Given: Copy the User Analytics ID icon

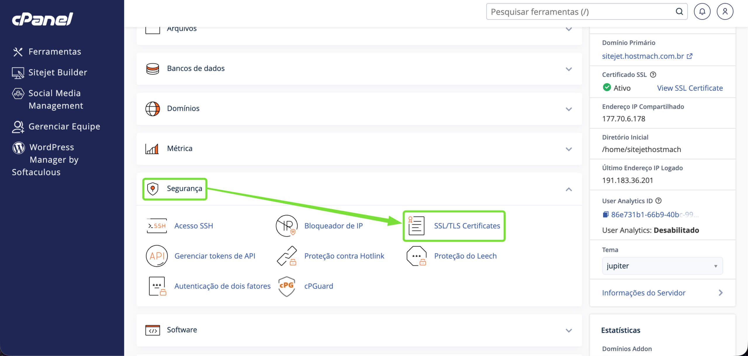Looking at the screenshot, I should point(605,215).
